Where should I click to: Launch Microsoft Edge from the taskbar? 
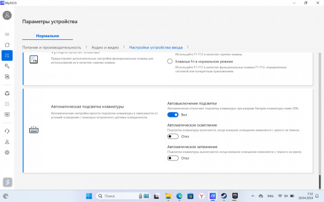coord(179,196)
